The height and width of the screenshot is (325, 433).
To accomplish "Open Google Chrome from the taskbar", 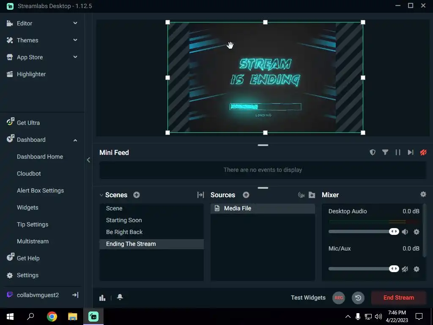I will [x=52, y=317].
